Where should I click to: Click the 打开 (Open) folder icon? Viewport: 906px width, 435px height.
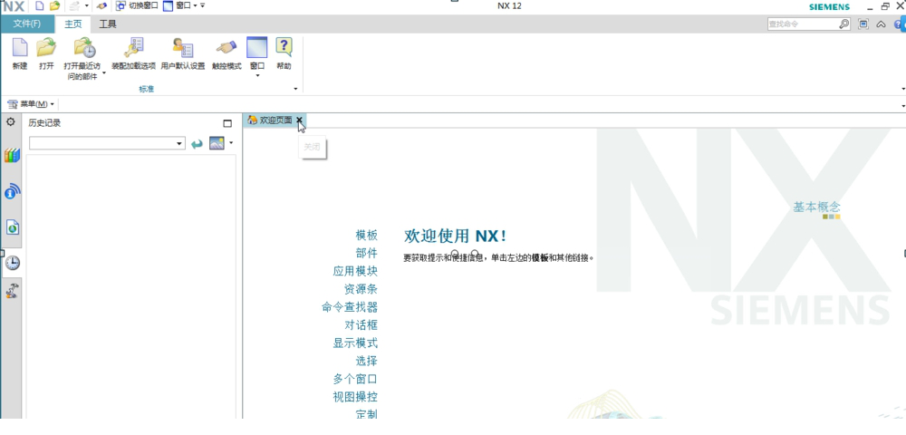pos(46,47)
